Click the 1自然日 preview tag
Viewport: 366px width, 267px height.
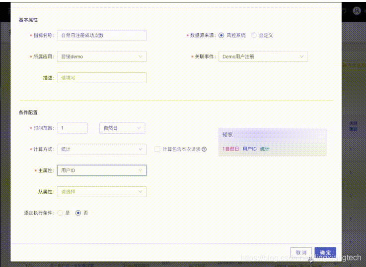pyautogui.click(x=230, y=149)
